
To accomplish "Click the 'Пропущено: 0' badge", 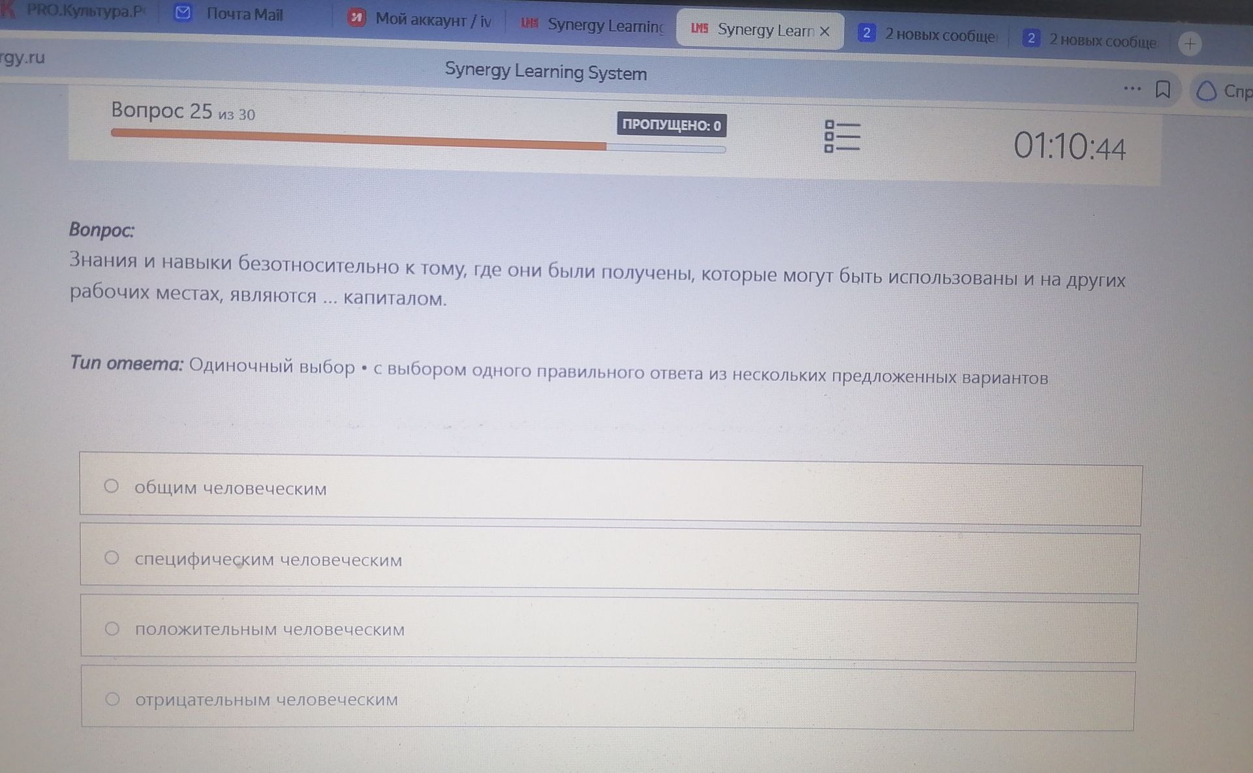I will (672, 125).
